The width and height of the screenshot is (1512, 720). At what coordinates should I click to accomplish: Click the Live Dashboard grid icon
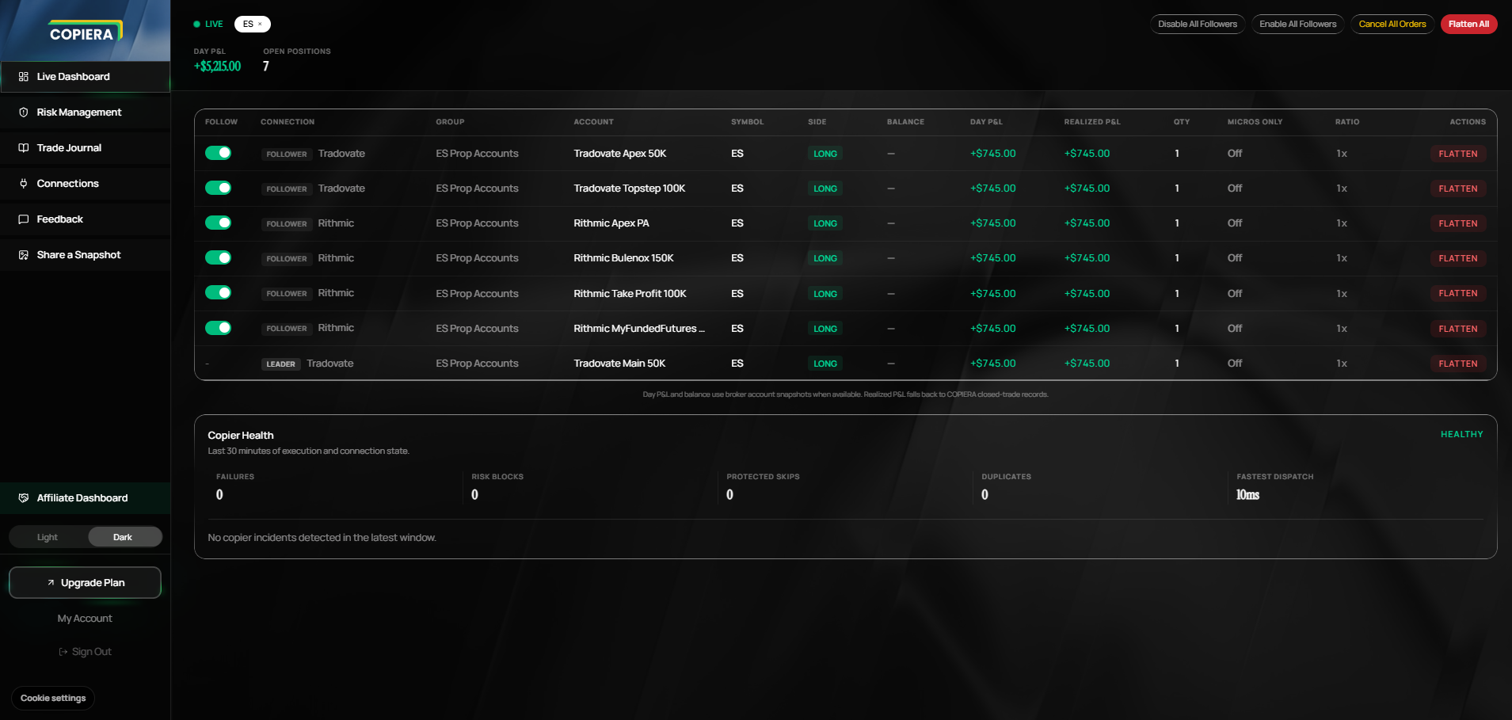pos(24,77)
